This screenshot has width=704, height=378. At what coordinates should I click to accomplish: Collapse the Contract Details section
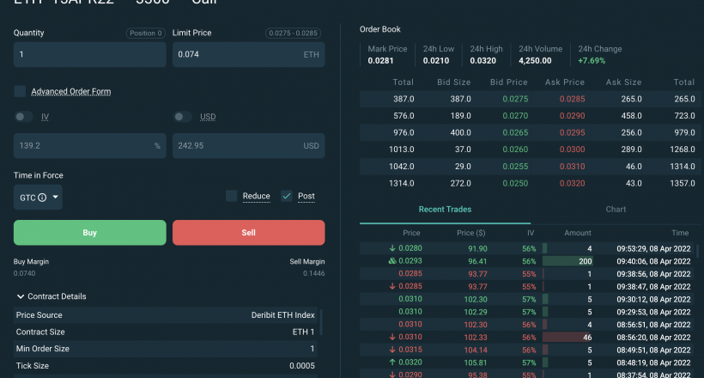pyautogui.click(x=21, y=296)
